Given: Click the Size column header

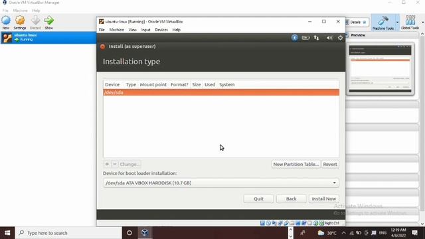Looking at the screenshot, I should (197, 84).
